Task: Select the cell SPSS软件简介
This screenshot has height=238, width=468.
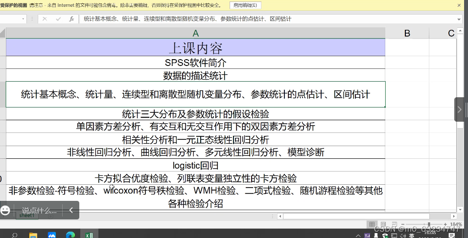Action: 195,63
